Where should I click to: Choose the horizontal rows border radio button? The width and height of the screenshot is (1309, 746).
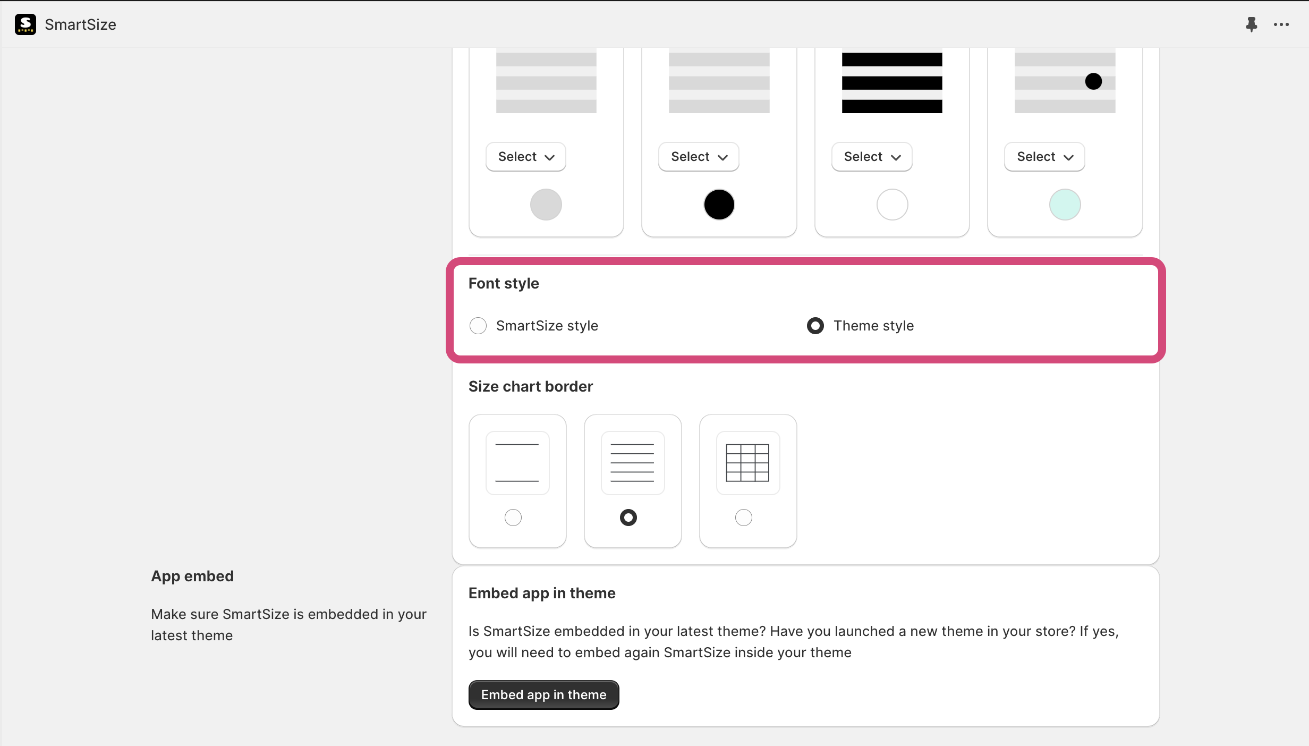628,518
